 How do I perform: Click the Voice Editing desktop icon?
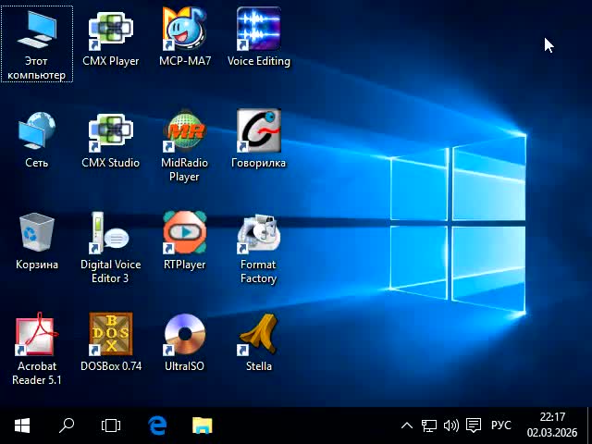coord(259,31)
